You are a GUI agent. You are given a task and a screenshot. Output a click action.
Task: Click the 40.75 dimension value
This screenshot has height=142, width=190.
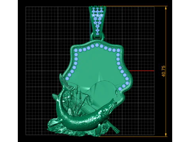click(x=163, y=71)
